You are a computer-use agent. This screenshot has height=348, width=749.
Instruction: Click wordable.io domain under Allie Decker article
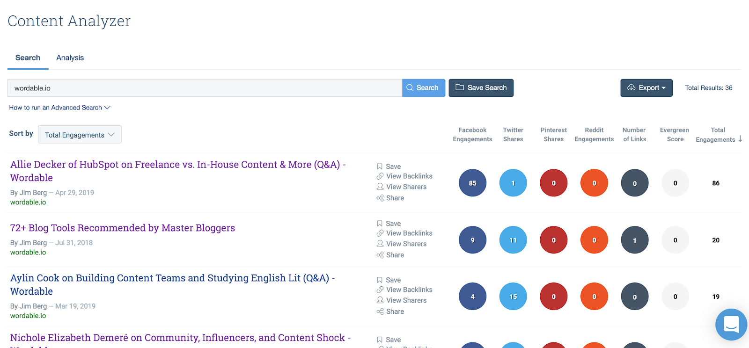pyautogui.click(x=28, y=203)
